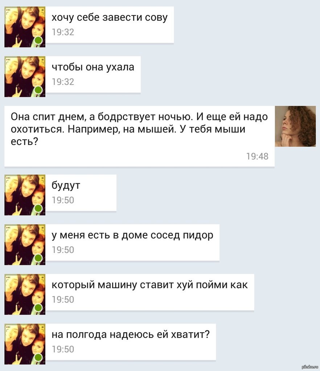Image resolution: width=320 pixels, height=371 pixels.
Task: Click green online dot on 'будут' avatar
Action: pos(38,208)
